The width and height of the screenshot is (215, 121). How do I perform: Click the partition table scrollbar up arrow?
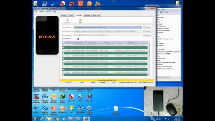148,42
